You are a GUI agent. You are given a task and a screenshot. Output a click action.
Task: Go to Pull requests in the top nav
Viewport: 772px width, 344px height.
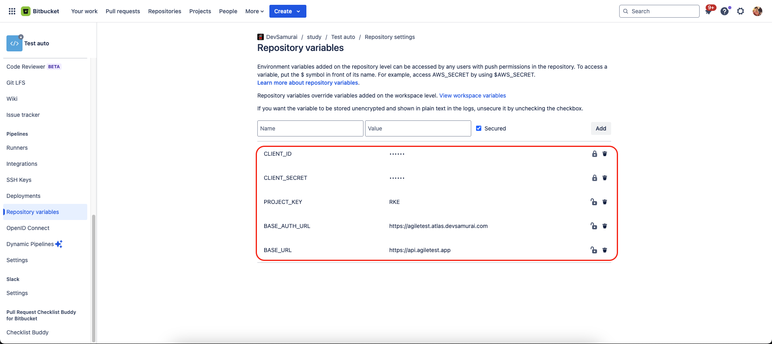(x=123, y=11)
